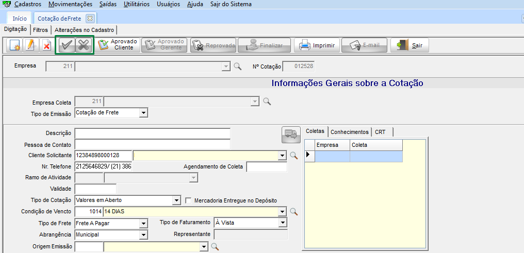The image size is (524, 253).
Task: Expand the Abrangência dropdown
Action: (x=143, y=234)
